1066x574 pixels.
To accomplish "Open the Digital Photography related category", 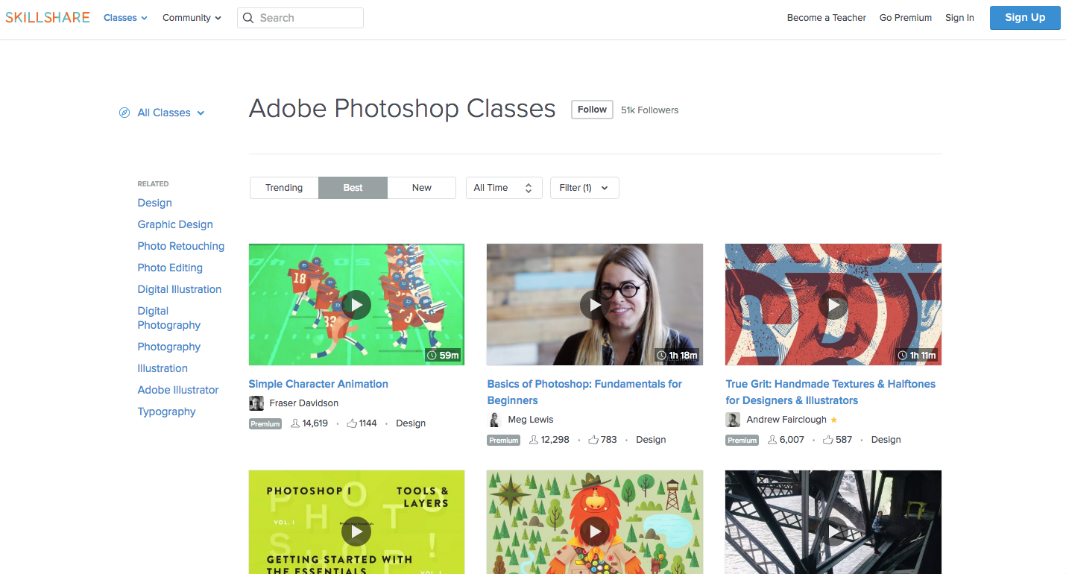I will 169,318.
